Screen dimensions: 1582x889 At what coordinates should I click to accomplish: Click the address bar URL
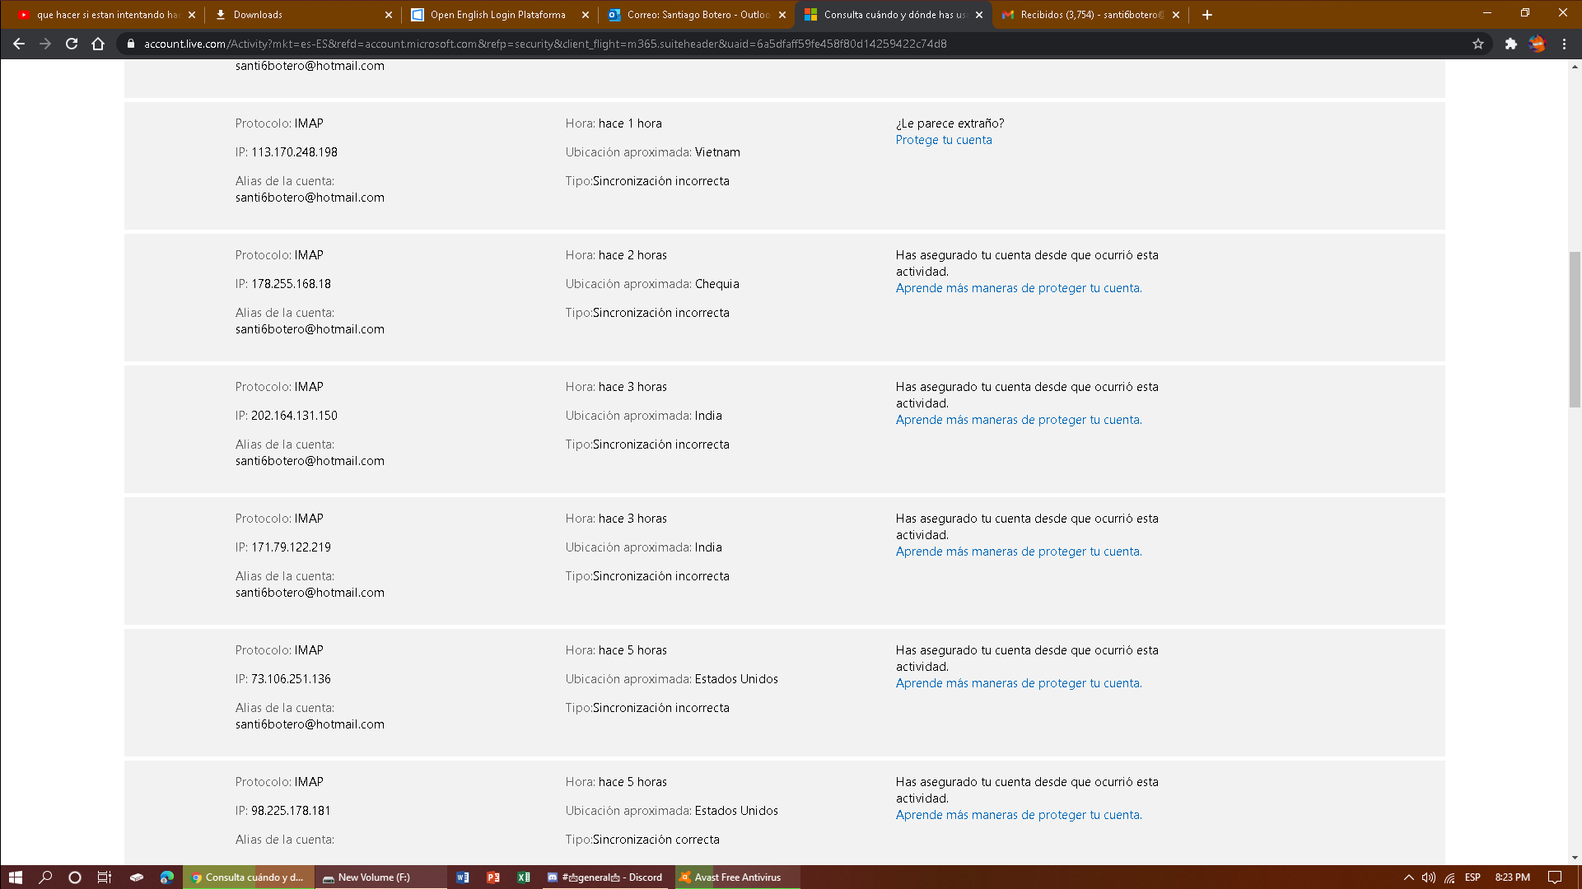(x=544, y=44)
